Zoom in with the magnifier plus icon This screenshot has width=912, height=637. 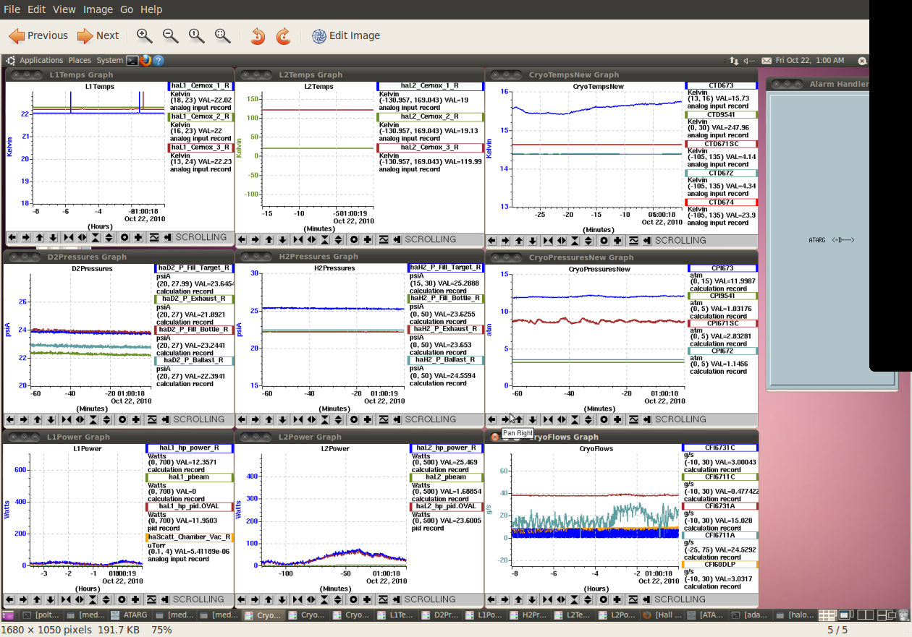point(145,35)
